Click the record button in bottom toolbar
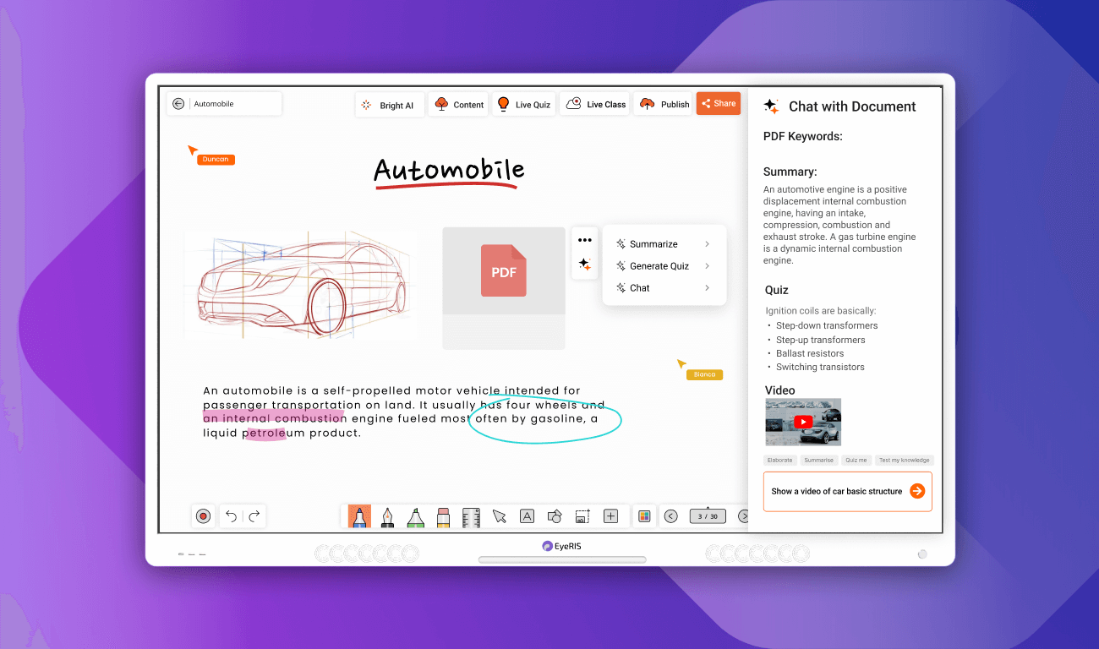 (x=203, y=516)
